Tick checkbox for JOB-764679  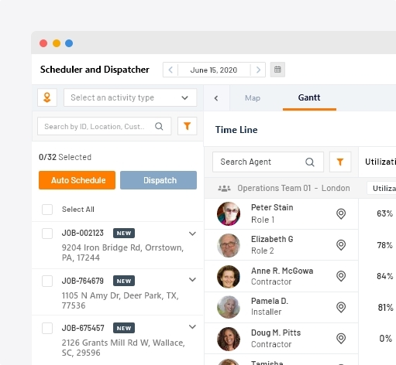pos(47,281)
